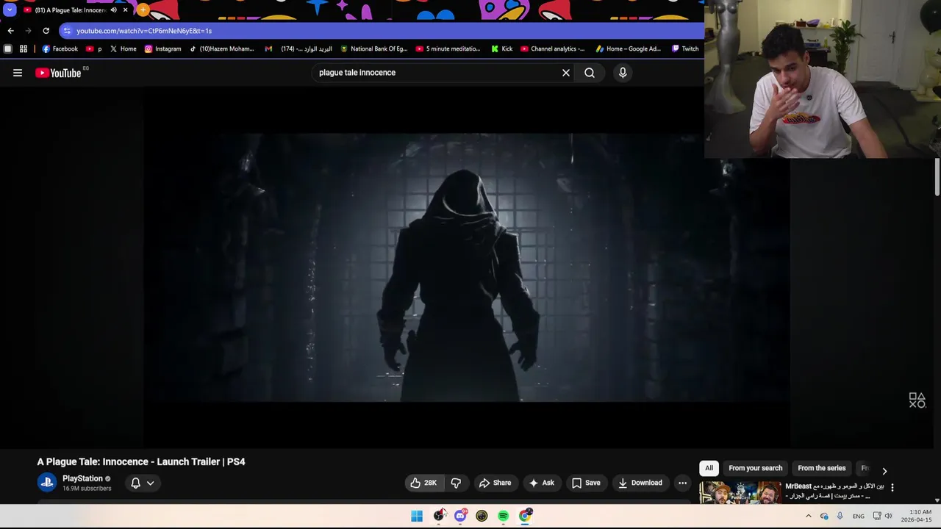Open the PlayStation channel name link

[x=82, y=478]
